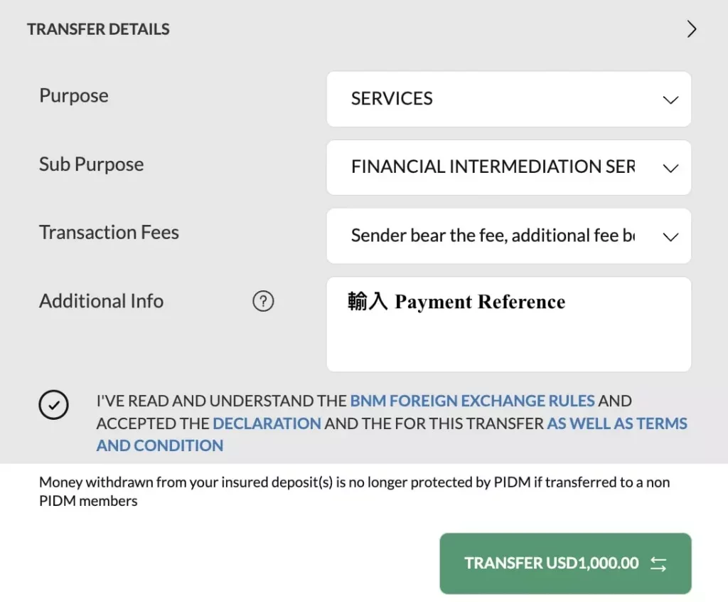Click the Transaction Fees dropdown arrow
Screen dimensions: 728x602
pyautogui.click(x=670, y=236)
